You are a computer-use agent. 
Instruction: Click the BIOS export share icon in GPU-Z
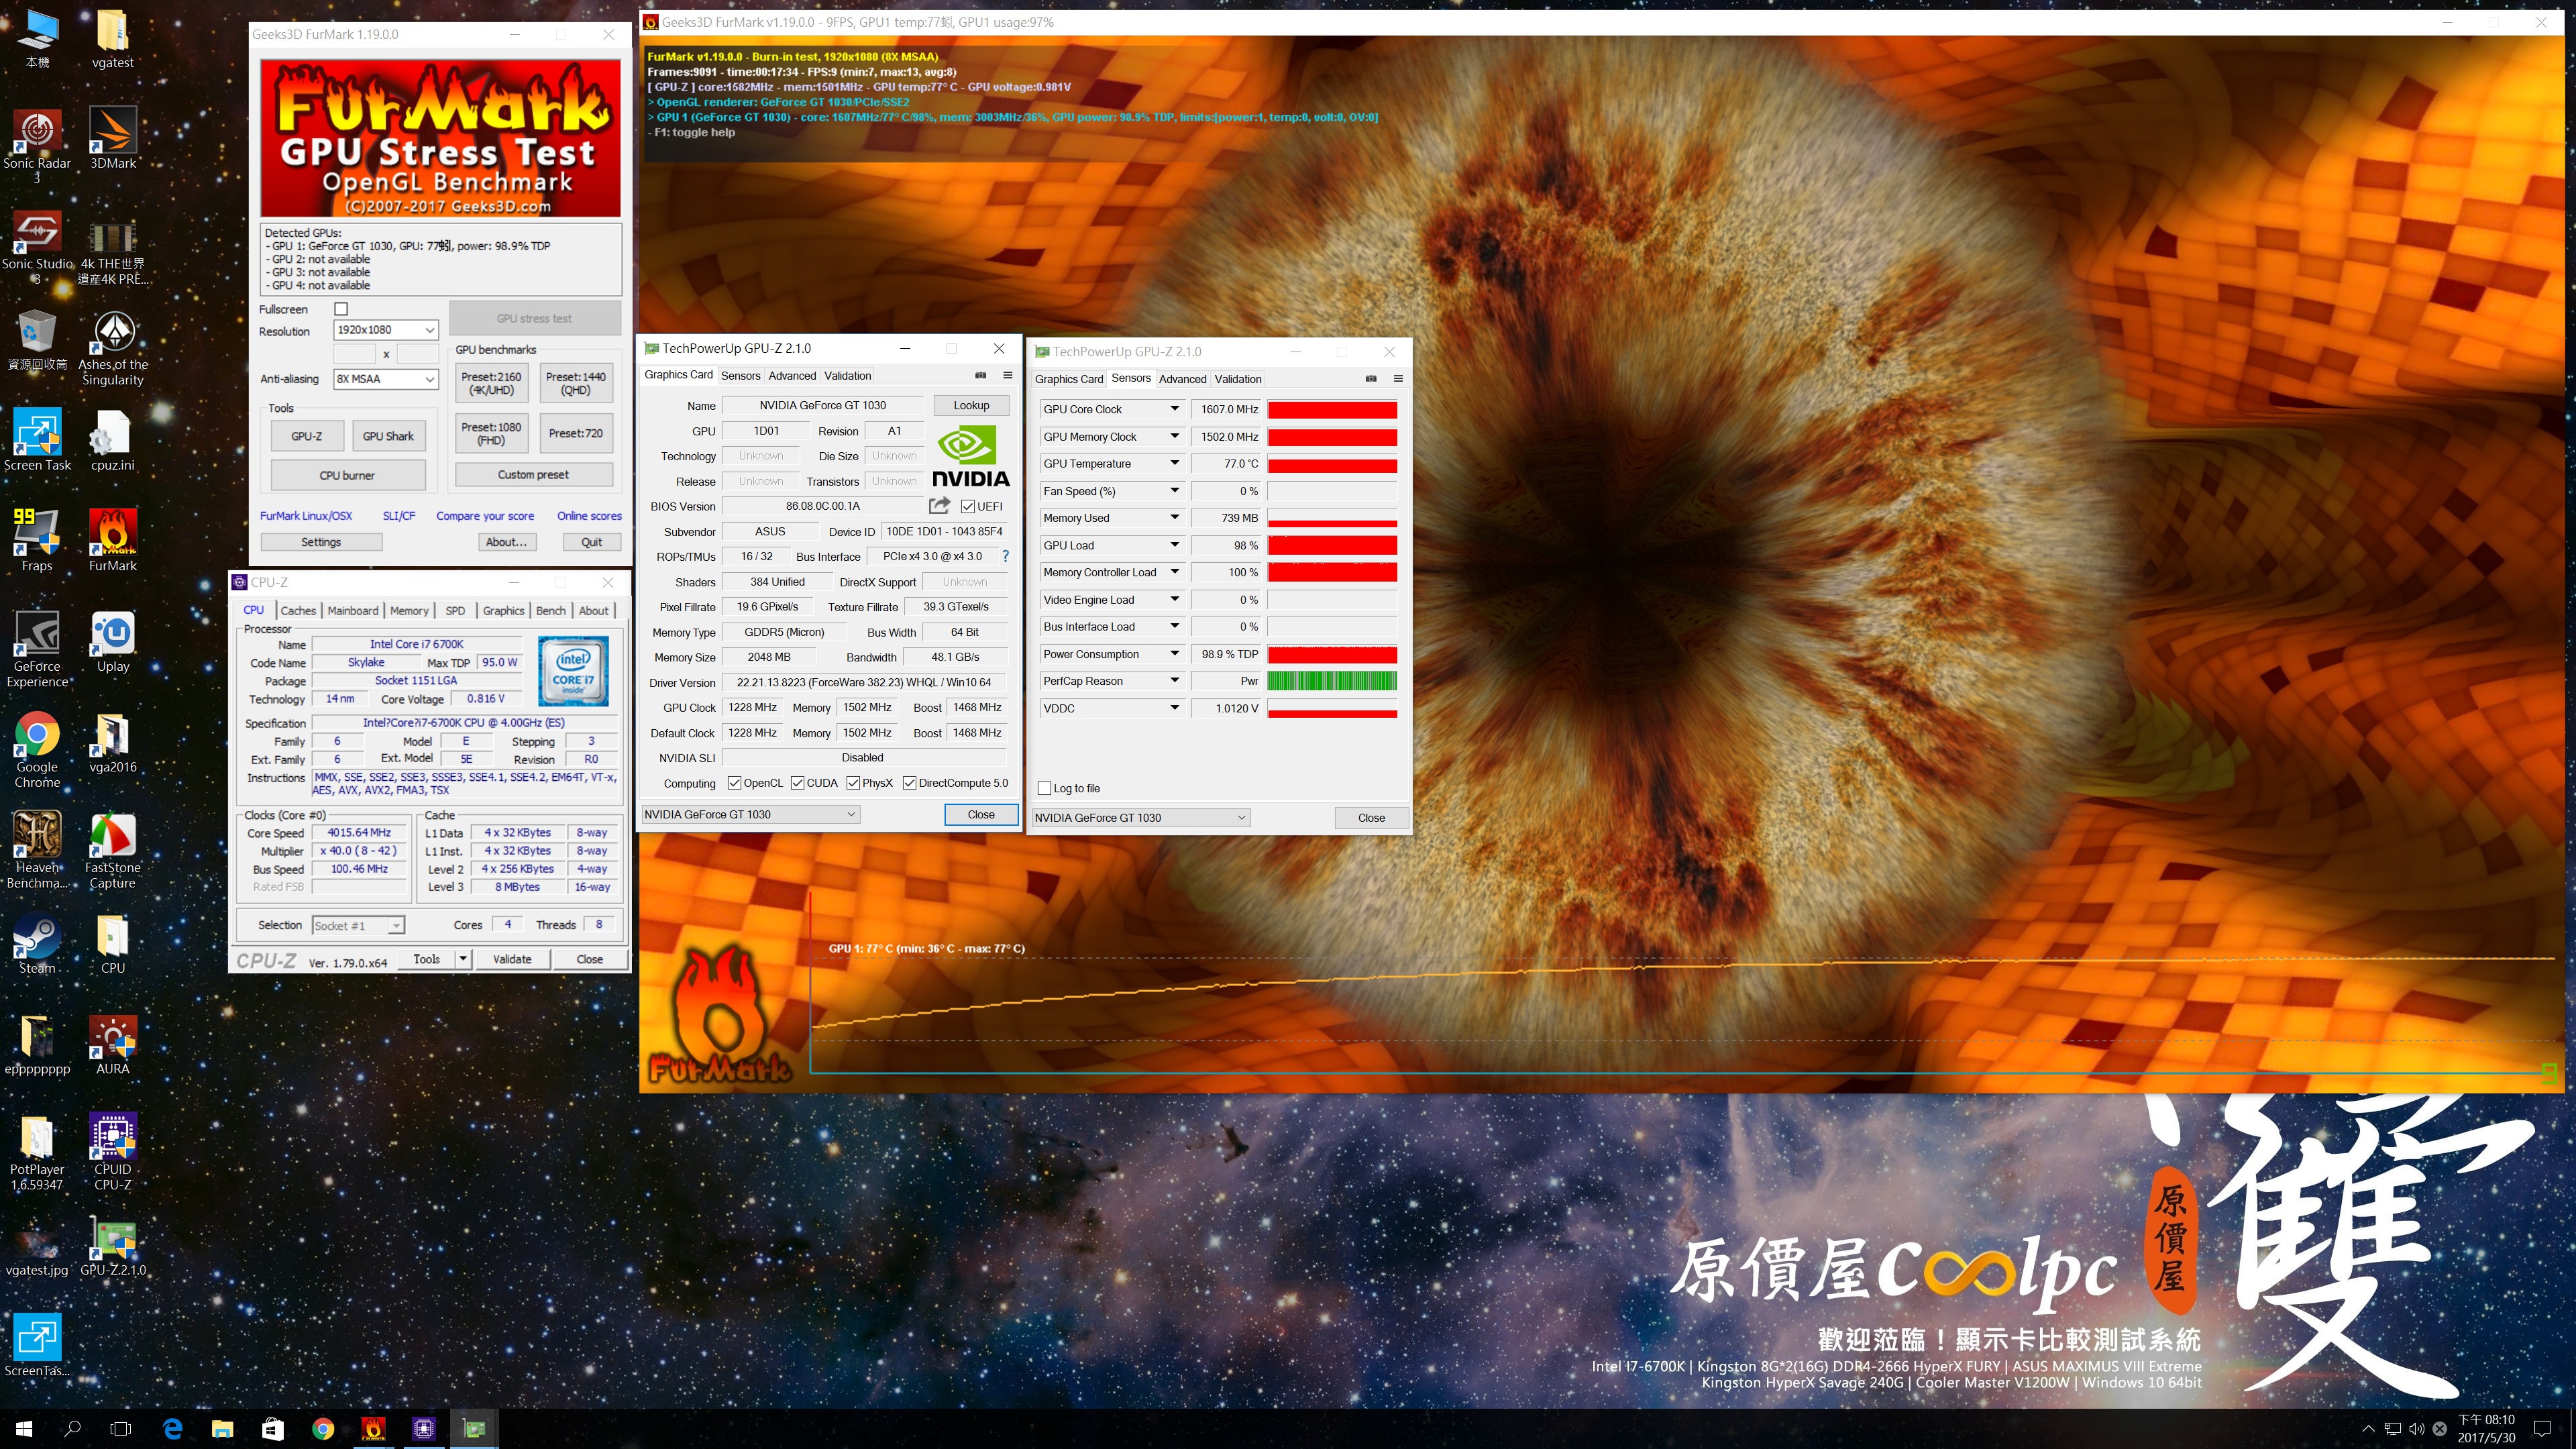point(939,506)
